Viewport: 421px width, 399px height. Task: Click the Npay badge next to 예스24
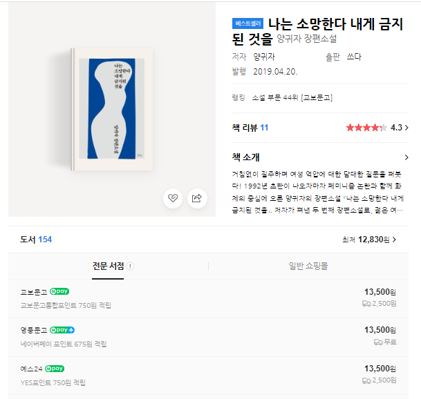(x=55, y=369)
